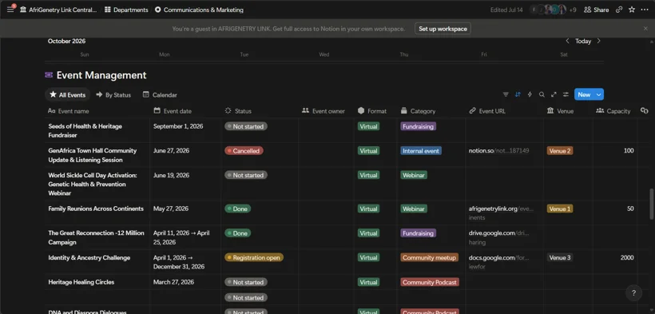Open Heritage Healing Circles event
655x314 pixels.
coord(81,282)
